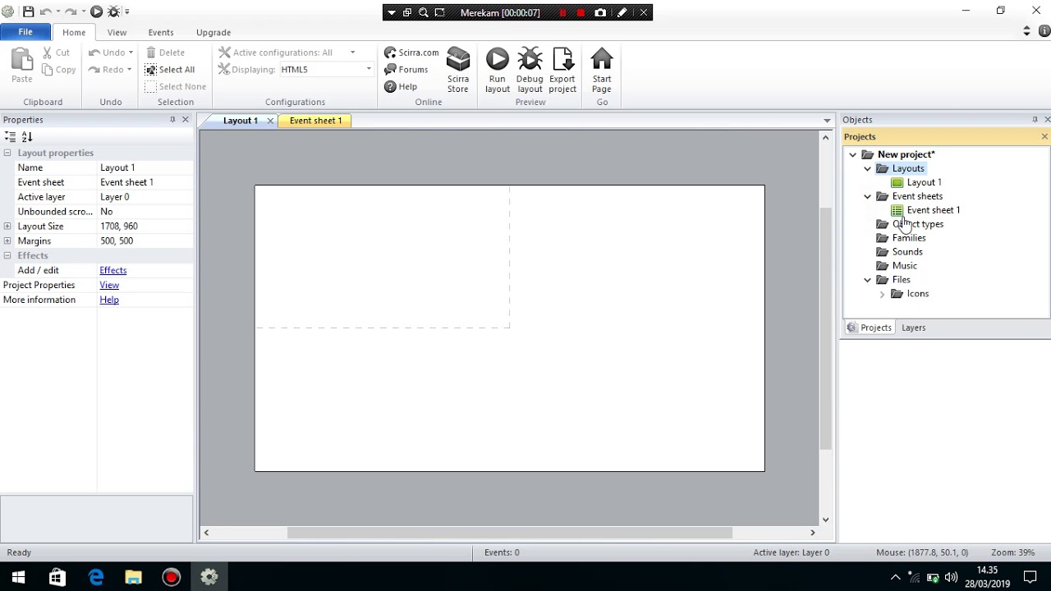Open Microsoft Edge from the taskbar

pos(96,578)
